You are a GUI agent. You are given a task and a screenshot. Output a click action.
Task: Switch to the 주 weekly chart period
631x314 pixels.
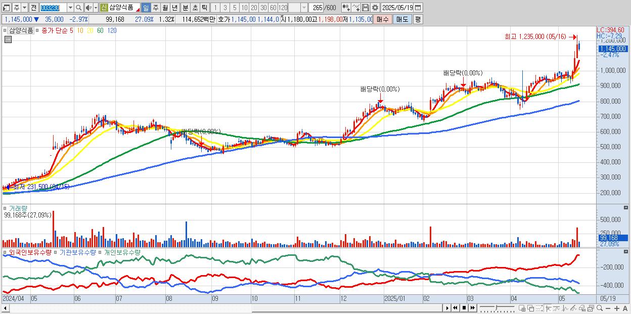click(156, 8)
